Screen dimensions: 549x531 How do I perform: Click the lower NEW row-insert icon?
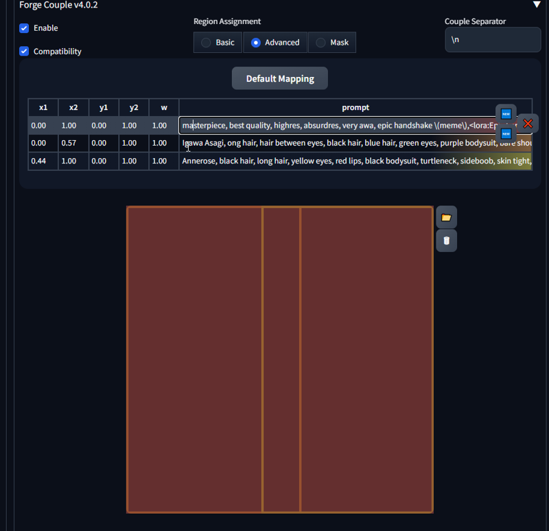click(506, 133)
